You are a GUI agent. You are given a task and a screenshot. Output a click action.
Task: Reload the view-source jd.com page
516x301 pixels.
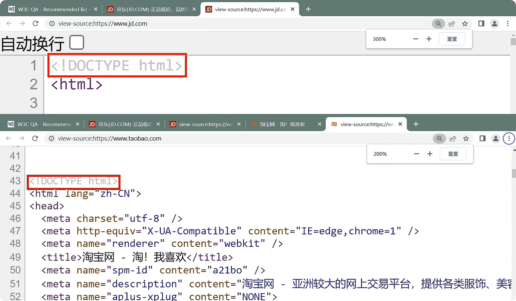click(x=36, y=23)
